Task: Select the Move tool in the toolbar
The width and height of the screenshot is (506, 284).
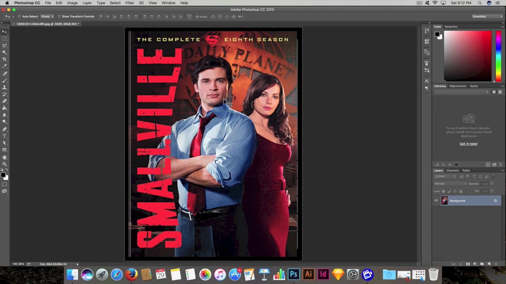Action: [4, 32]
